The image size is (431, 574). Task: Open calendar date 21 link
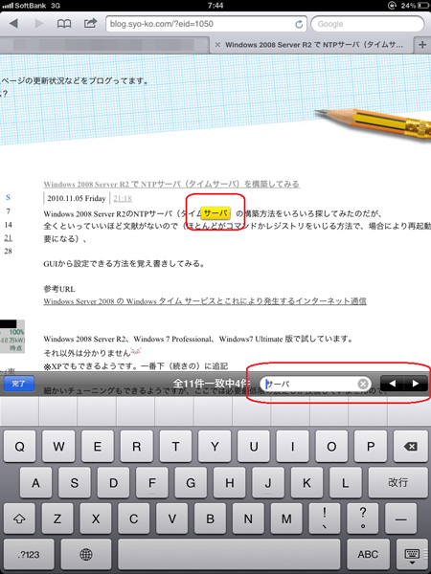pos(8,237)
